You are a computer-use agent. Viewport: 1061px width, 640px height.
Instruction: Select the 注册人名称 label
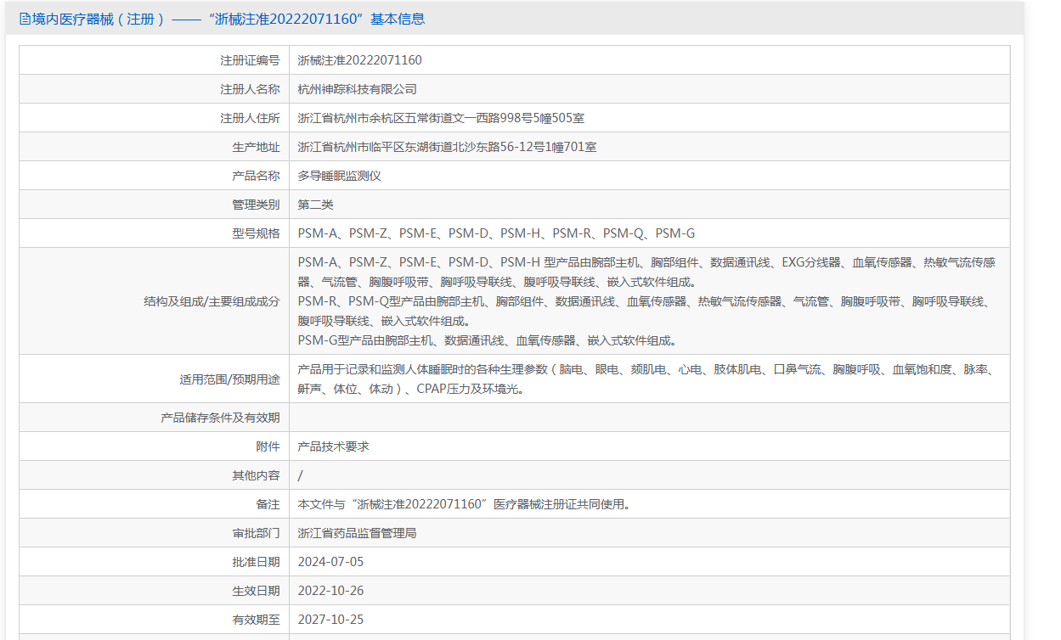(250, 89)
